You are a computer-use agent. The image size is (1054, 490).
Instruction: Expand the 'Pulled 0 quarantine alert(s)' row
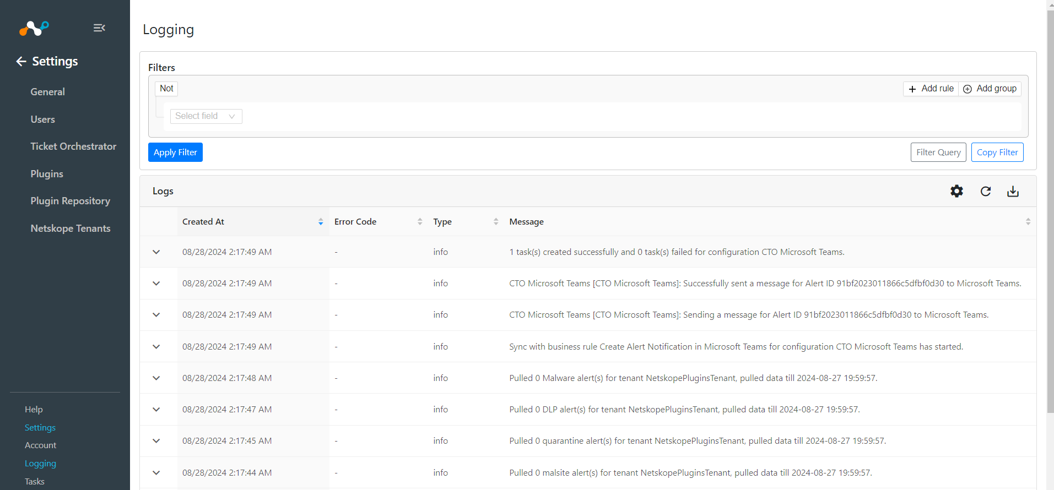[156, 441]
